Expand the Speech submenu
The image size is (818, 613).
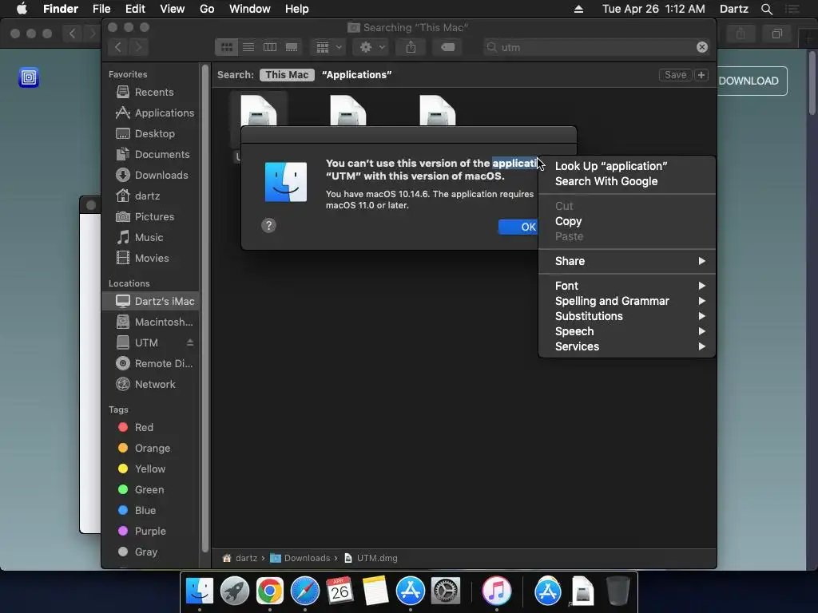pos(626,331)
